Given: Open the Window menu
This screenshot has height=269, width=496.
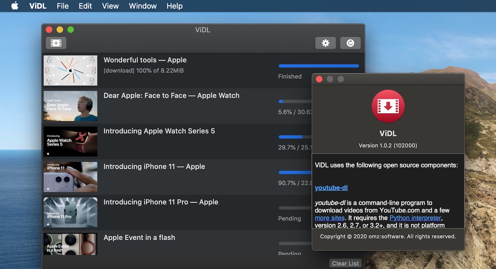Looking at the screenshot, I should coord(143,6).
